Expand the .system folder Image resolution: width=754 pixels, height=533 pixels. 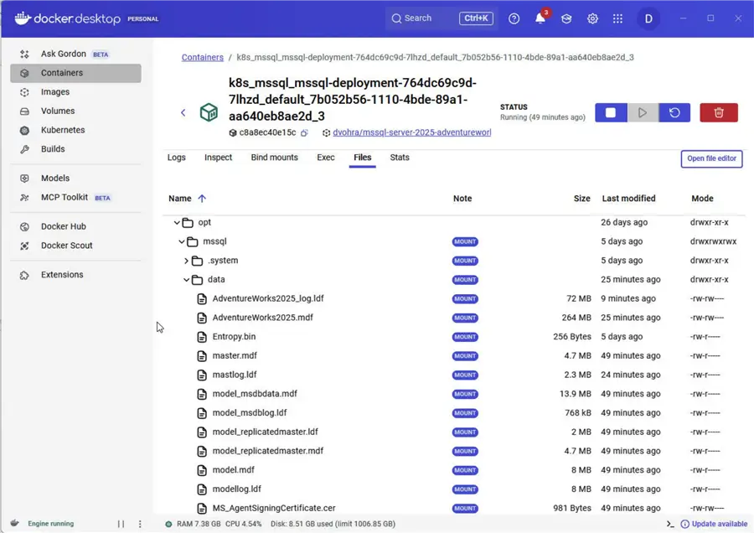[x=187, y=261]
